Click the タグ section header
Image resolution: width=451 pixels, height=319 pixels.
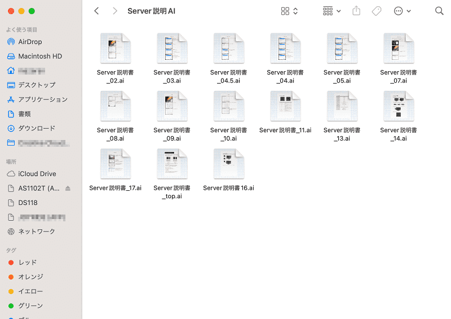[x=11, y=250]
